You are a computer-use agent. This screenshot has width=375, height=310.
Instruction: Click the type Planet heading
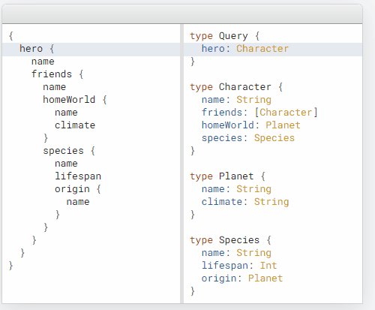pos(222,176)
